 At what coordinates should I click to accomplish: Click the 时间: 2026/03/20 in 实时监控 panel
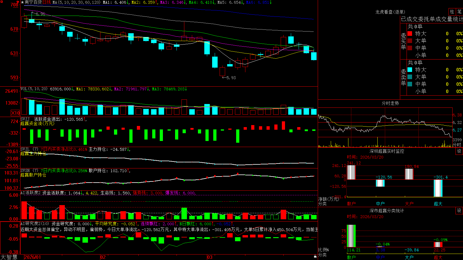point(365,157)
